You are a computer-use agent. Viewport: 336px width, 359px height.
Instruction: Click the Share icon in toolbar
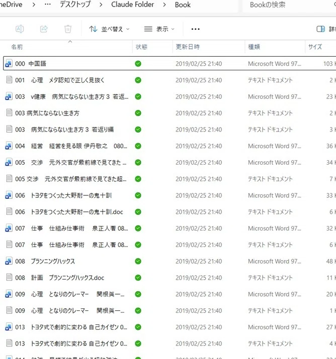44,29
